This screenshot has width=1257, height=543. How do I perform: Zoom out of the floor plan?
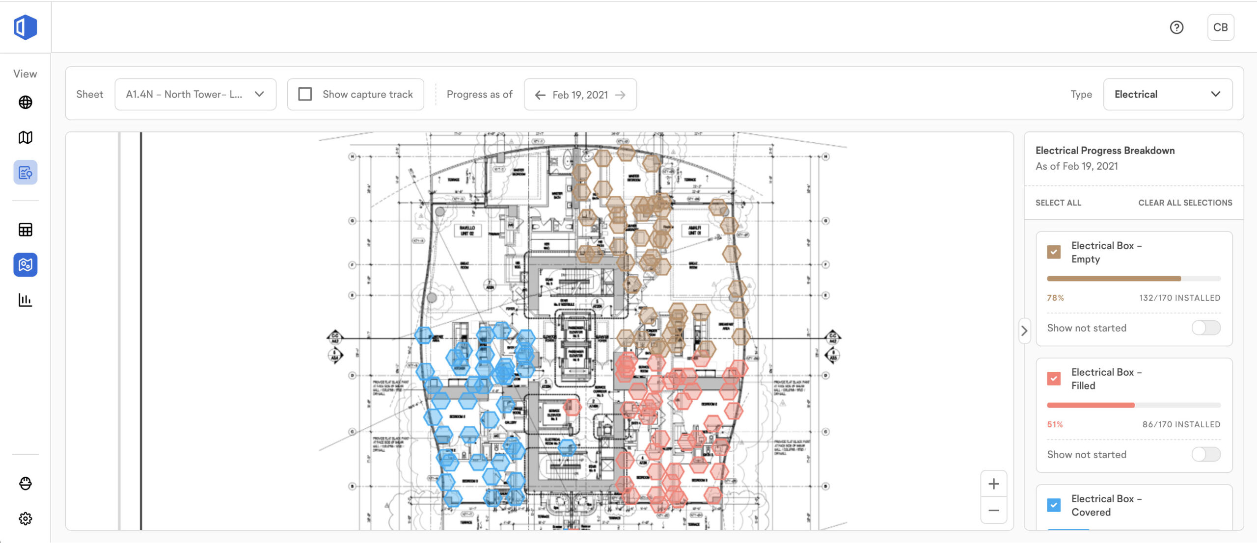993,510
